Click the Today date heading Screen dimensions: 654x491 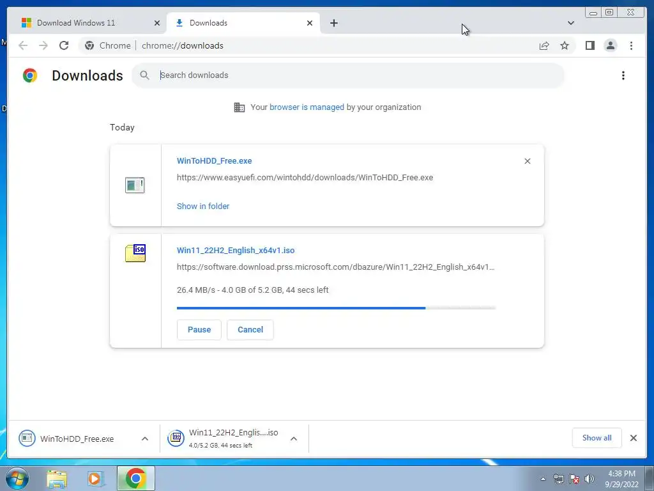[x=122, y=127]
